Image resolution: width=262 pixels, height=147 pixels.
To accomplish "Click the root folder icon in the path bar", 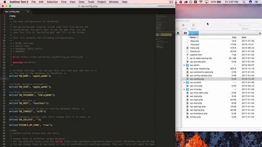I will pos(185,33).
